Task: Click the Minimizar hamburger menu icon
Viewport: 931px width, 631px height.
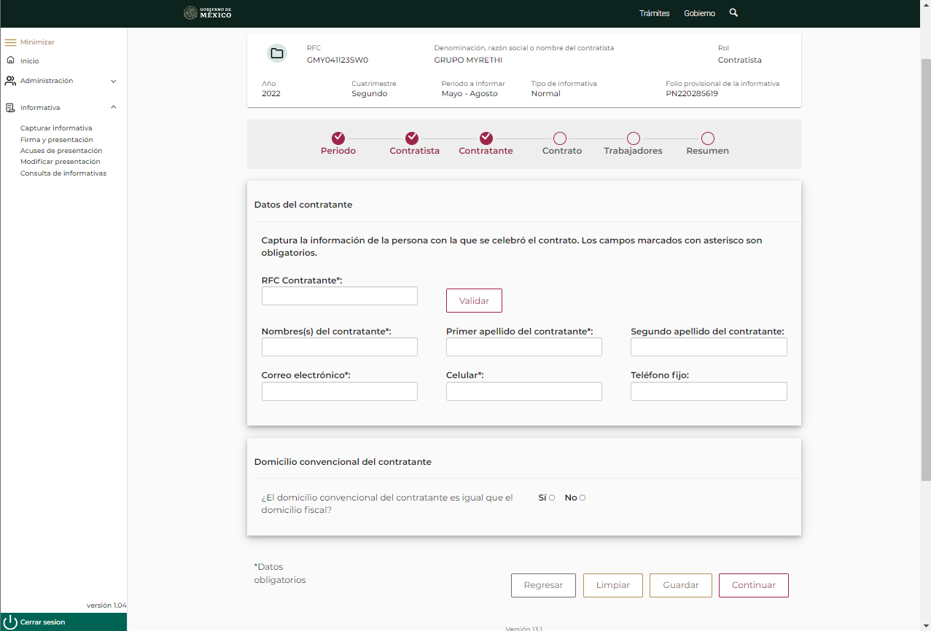Action: (x=10, y=42)
